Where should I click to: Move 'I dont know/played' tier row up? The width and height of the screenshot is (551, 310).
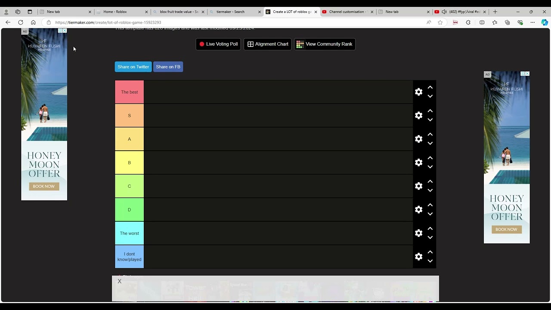point(430,252)
